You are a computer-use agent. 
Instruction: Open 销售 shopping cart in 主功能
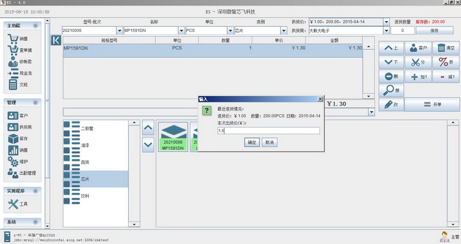[18, 38]
